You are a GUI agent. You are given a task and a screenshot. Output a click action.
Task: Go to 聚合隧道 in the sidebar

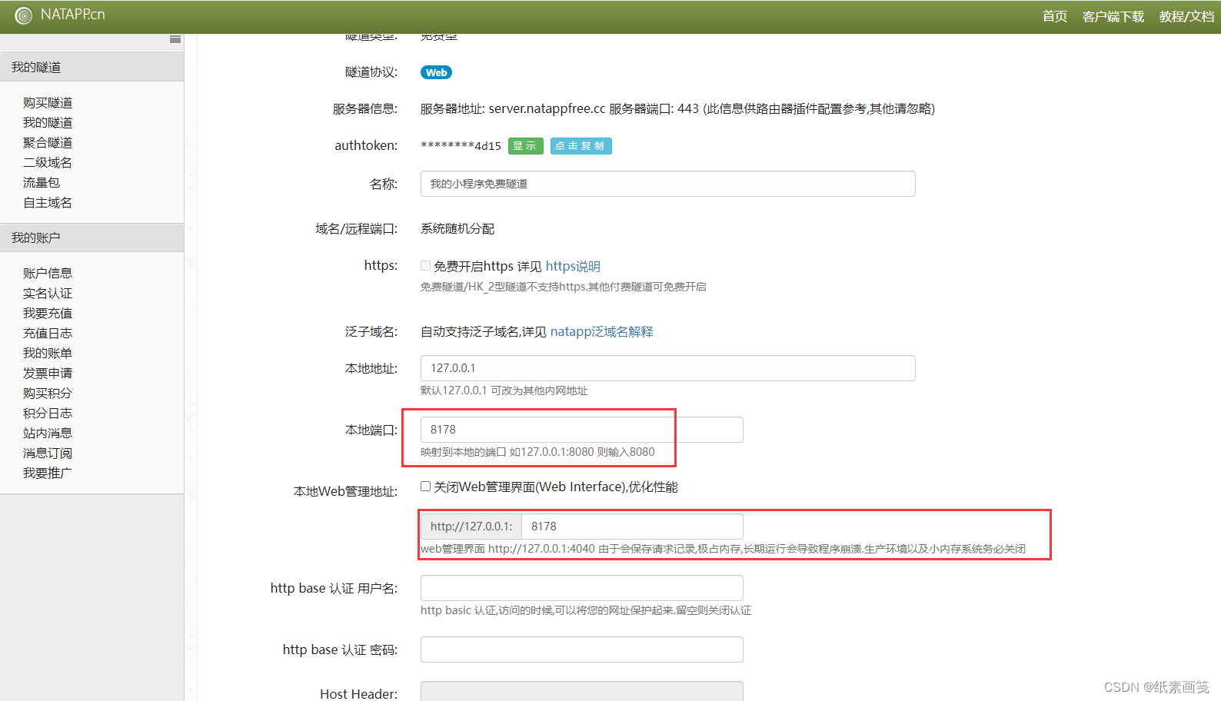[x=48, y=143]
